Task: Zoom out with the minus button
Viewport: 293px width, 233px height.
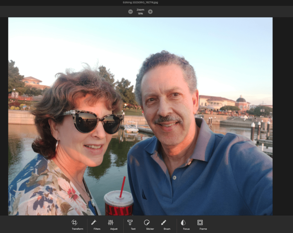Action: coord(131,12)
